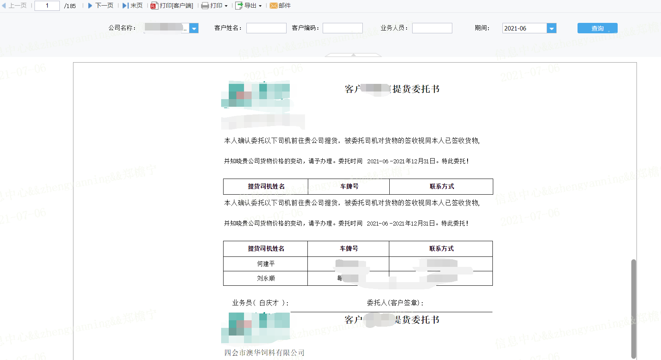The image size is (661, 360).
Task: Open the 导出 dropdown arrow
Action: [x=260, y=6]
